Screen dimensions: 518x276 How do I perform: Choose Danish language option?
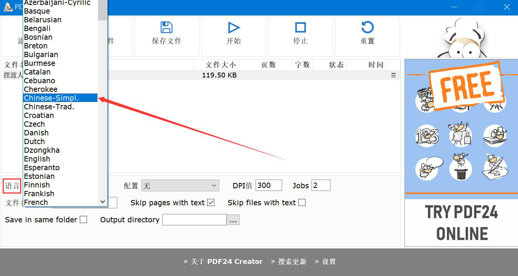[x=60, y=133]
